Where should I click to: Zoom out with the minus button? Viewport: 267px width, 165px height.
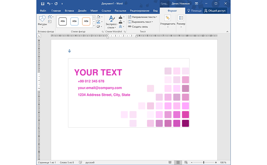tap(192, 163)
